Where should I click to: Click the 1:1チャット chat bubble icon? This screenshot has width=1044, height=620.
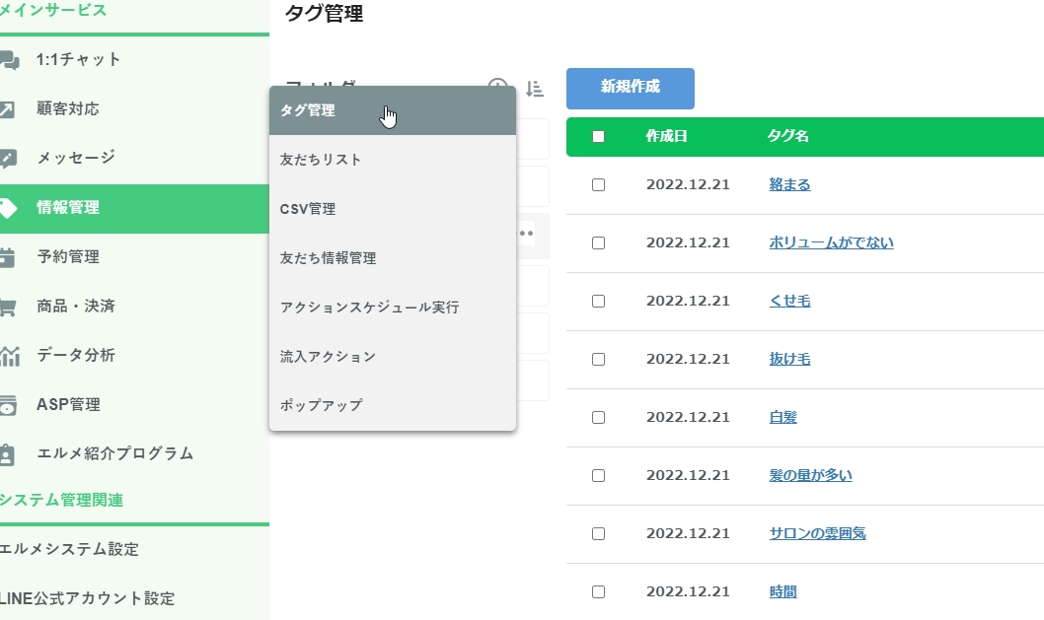pos(9,60)
